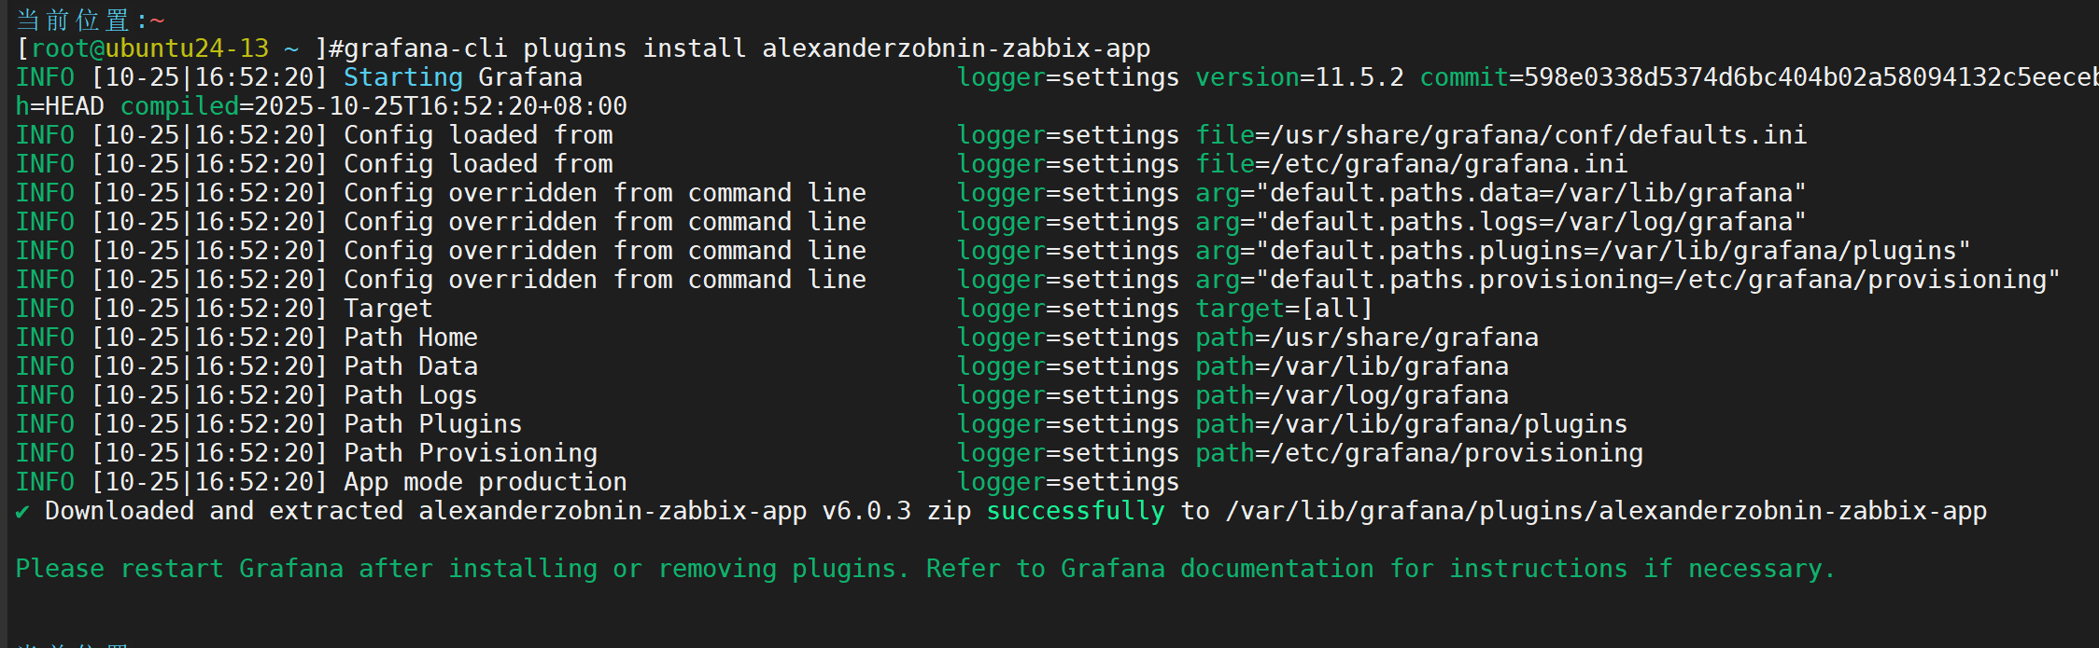Click destination /var/lib/grafana/plugins/alexanderzobnin-zabbix-app path
Viewport: 2099px width, 648px height.
[1606, 511]
